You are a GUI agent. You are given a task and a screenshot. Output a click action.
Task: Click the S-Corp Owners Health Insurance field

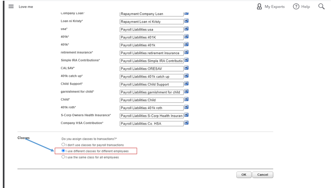pyautogui.click(x=151, y=116)
